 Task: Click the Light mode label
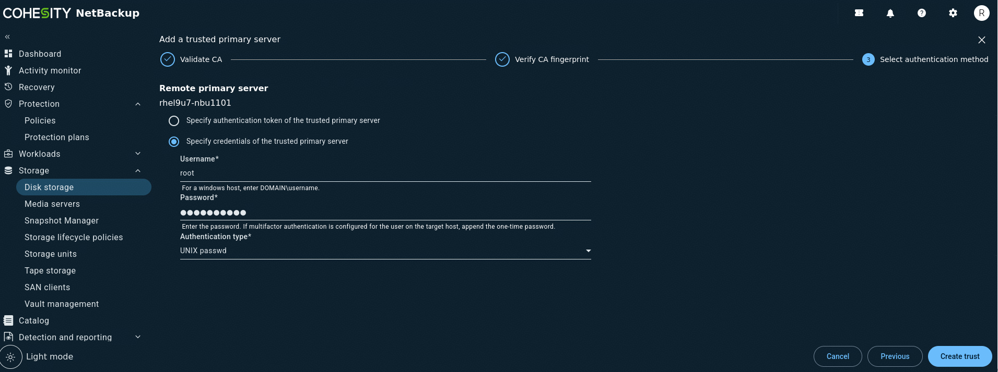click(50, 356)
